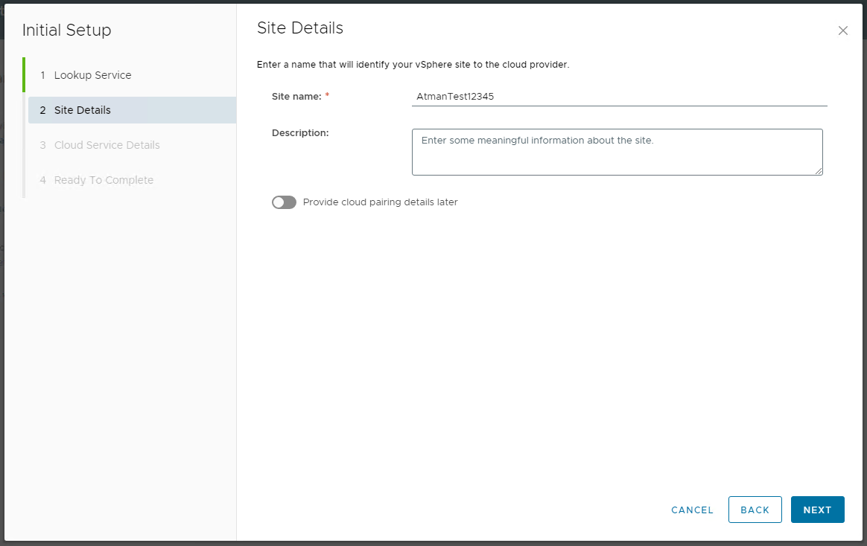The image size is (867, 546).
Task: Click into the Site name input field
Action: (618, 96)
